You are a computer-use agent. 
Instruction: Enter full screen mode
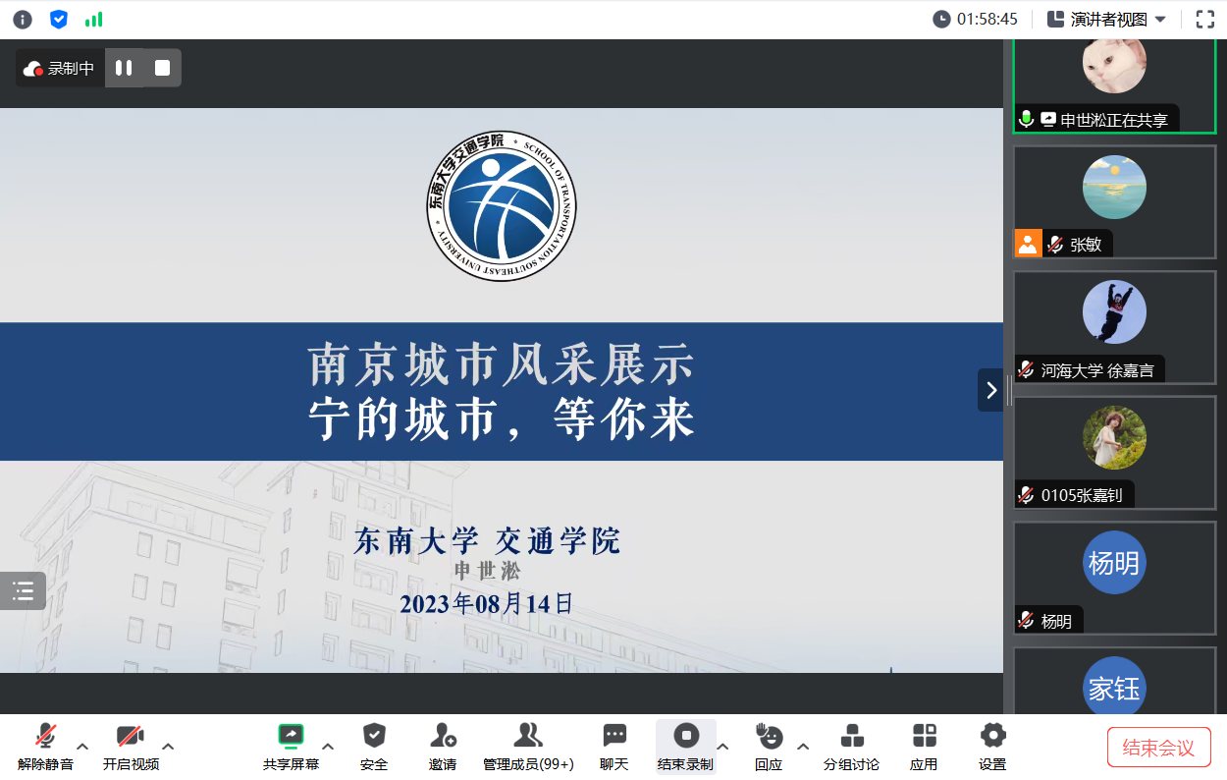(x=1204, y=19)
